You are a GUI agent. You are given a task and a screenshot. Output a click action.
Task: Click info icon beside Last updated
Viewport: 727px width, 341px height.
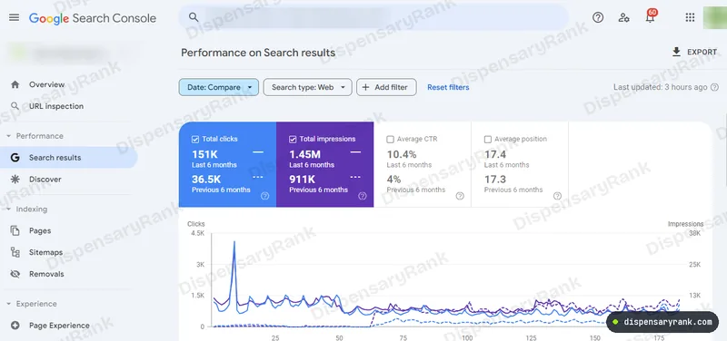coord(714,87)
